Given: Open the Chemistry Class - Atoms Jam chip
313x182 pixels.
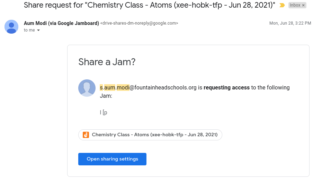Looking at the screenshot, I should point(150,135).
